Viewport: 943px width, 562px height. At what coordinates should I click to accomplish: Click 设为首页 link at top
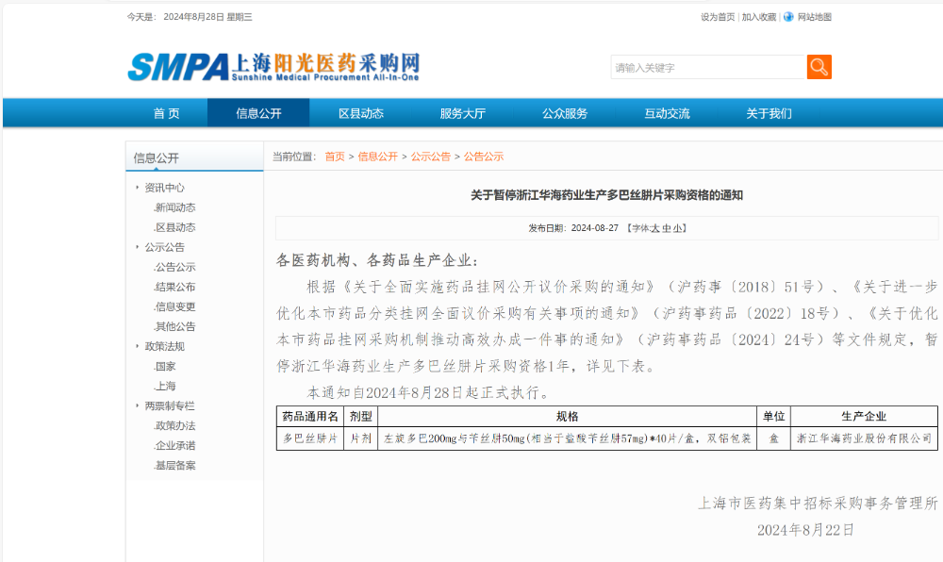718,17
